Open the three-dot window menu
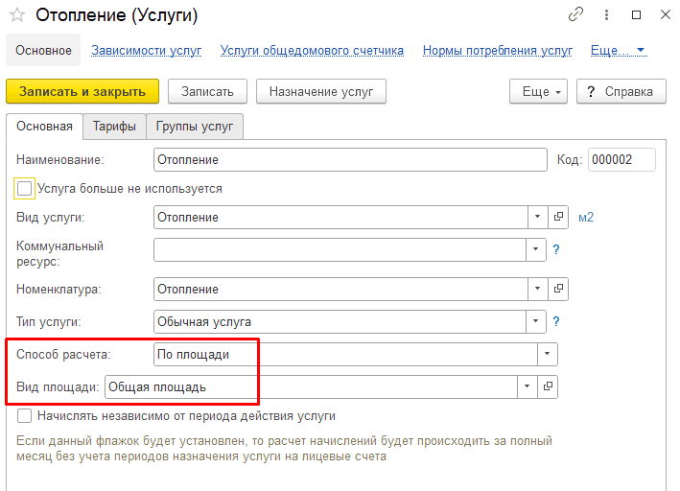The image size is (680, 491). coord(606,14)
